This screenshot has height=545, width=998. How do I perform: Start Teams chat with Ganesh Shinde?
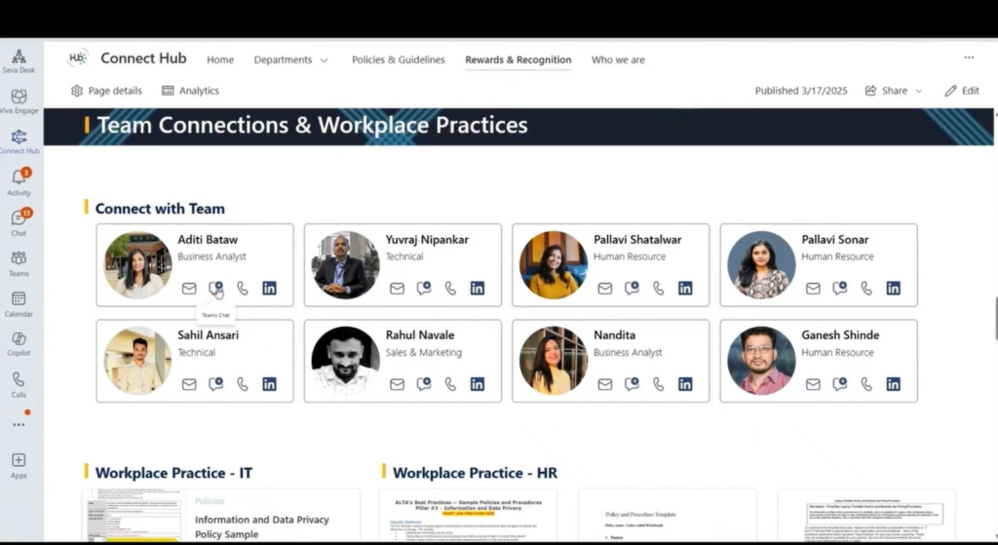click(x=840, y=384)
